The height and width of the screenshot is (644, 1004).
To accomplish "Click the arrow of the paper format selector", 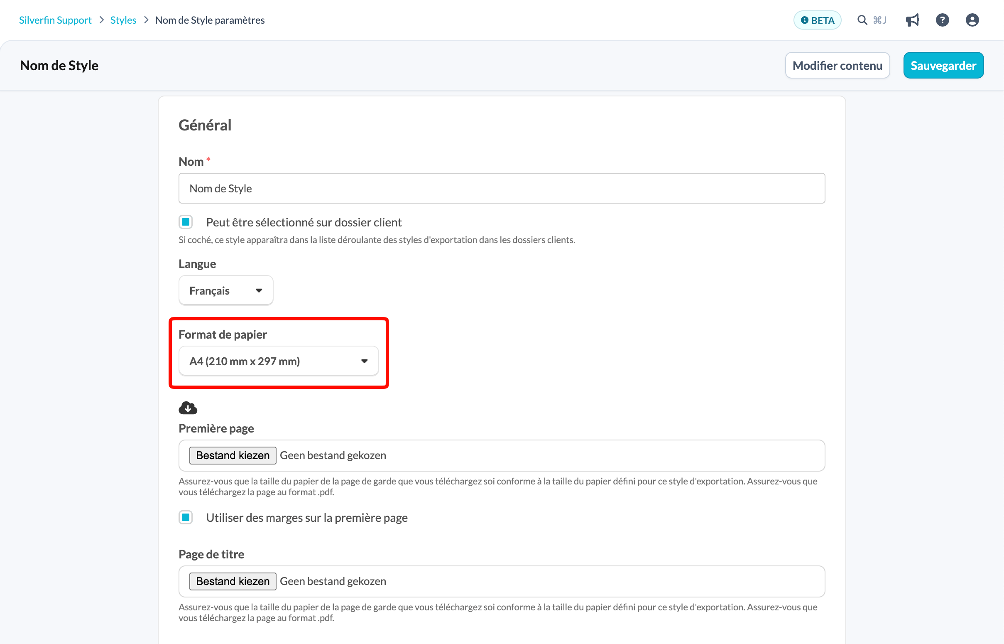I will (x=364, y=361).
